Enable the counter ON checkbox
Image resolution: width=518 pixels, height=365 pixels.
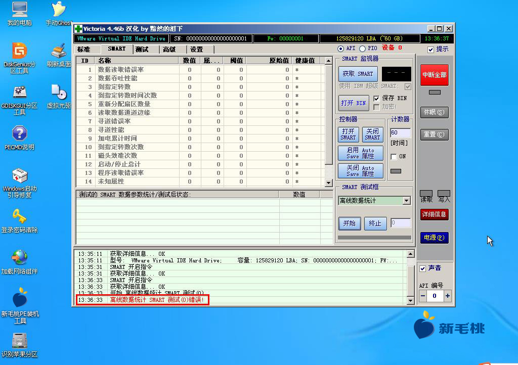coord(394,157)
